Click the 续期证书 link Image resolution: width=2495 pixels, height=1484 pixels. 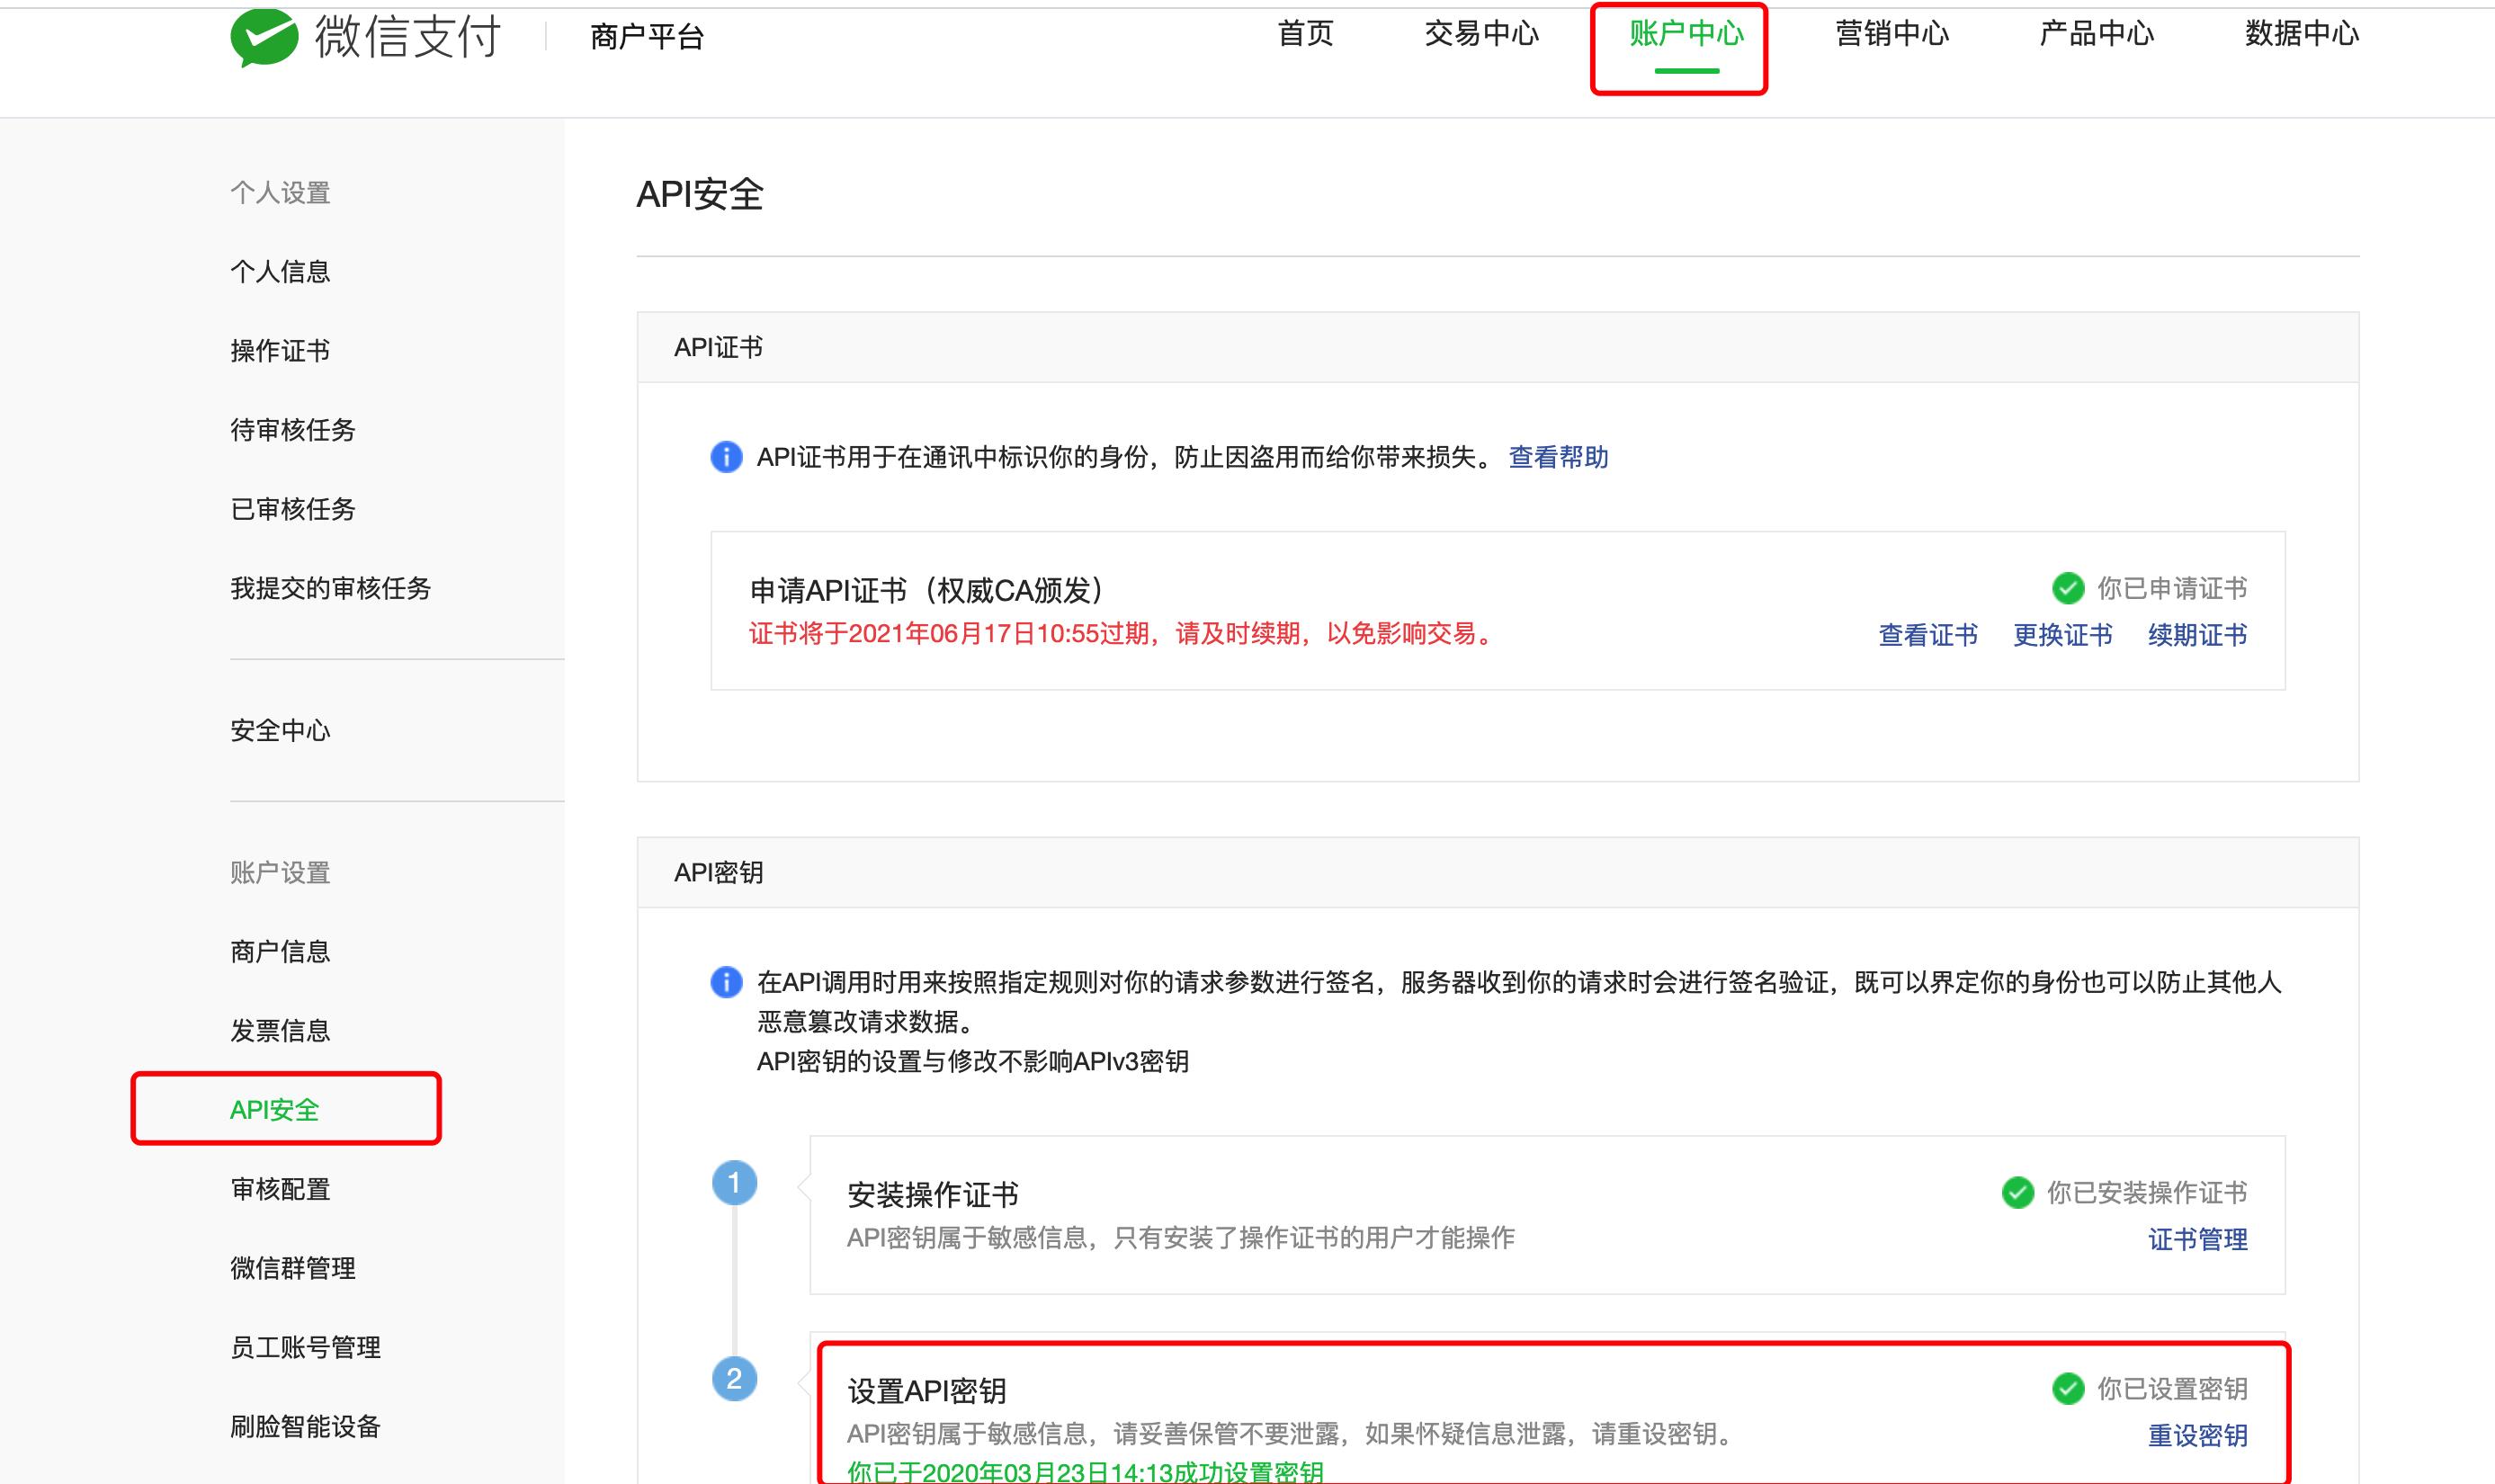coord(2197,635)
